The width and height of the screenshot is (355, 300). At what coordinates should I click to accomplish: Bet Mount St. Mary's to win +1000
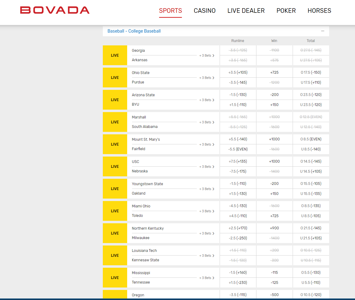(x=274, y=139)
